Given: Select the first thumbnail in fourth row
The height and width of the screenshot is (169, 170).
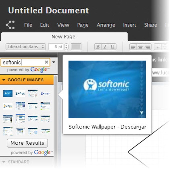Looking at the screenshot, I should pos(8,131).
